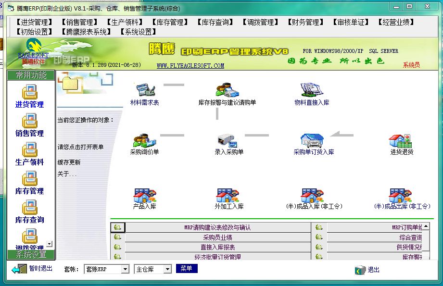Click the 关于... link
Screen dimensions: 443x286
pyautogui.click(x=67, y=174)
